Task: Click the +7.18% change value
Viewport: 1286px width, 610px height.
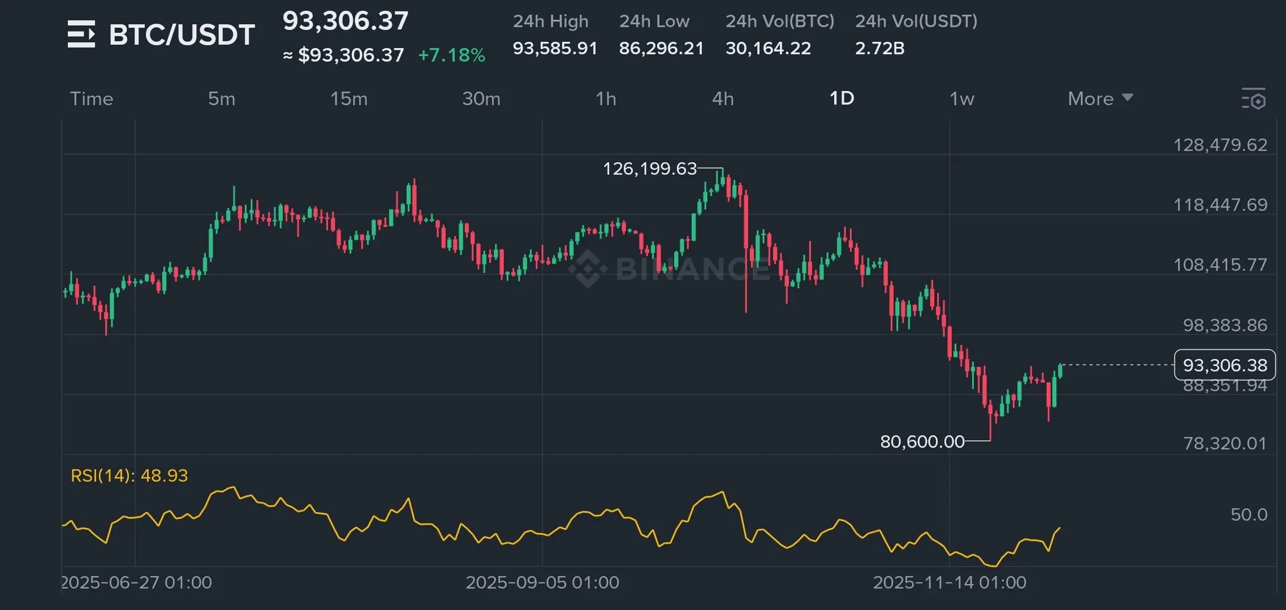Action: click(451, 55)
